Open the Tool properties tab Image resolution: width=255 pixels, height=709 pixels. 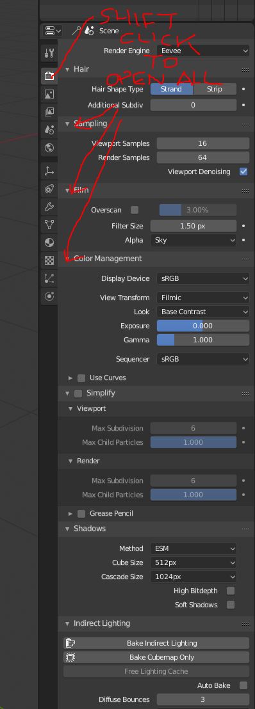point(49,53)
